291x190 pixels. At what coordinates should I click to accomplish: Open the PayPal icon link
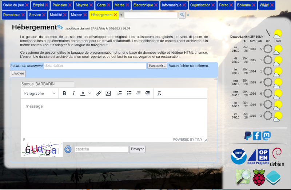248,136
